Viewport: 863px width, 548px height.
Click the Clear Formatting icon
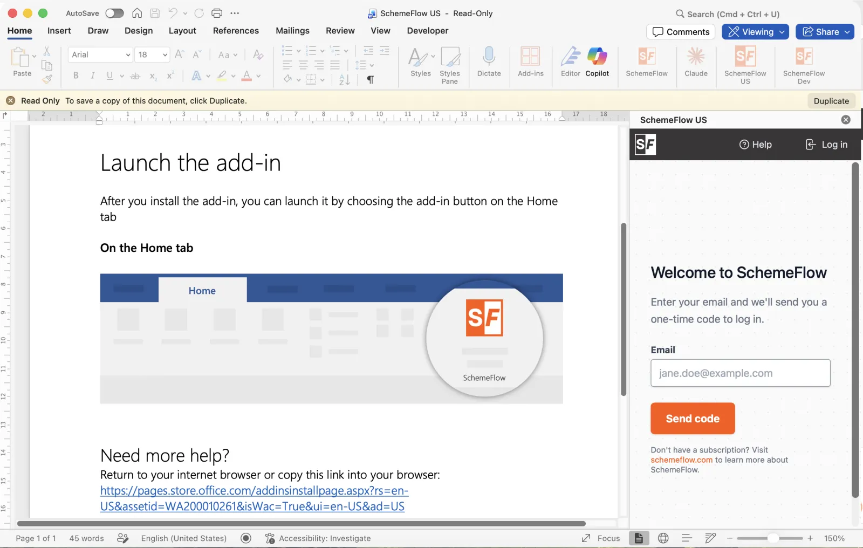pos(258,54)
